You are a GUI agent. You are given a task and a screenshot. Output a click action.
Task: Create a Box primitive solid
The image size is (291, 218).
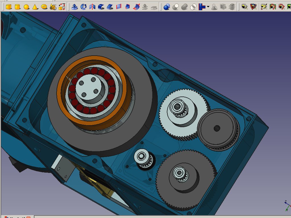9,7
